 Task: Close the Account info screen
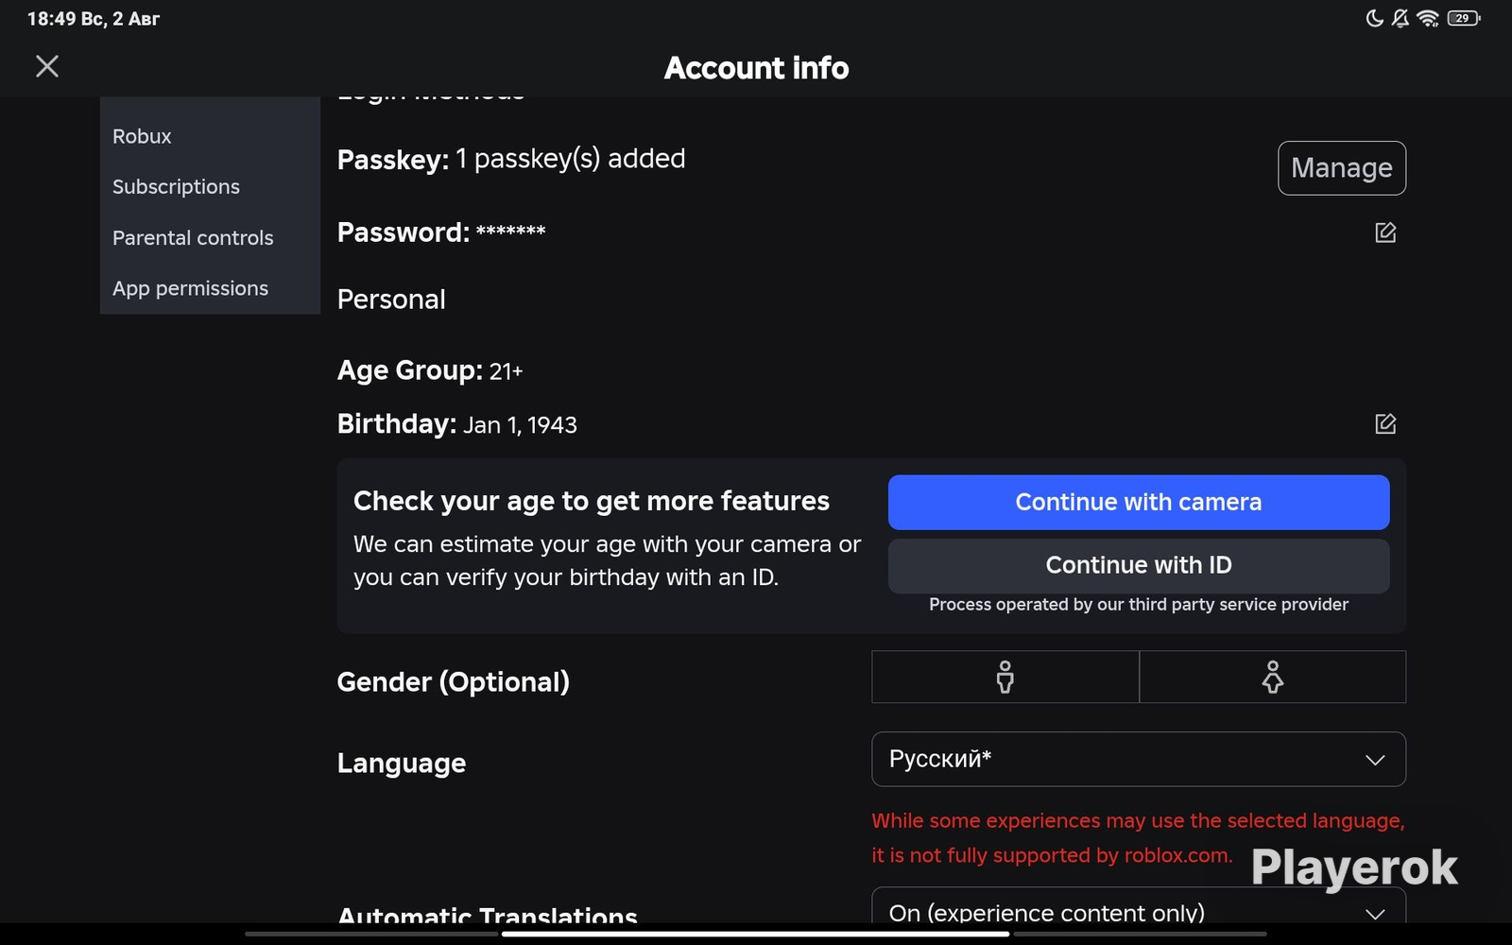click(x=47, y=66)
